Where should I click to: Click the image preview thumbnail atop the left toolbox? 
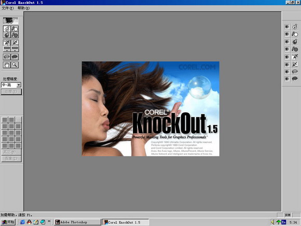pos(10,20)
